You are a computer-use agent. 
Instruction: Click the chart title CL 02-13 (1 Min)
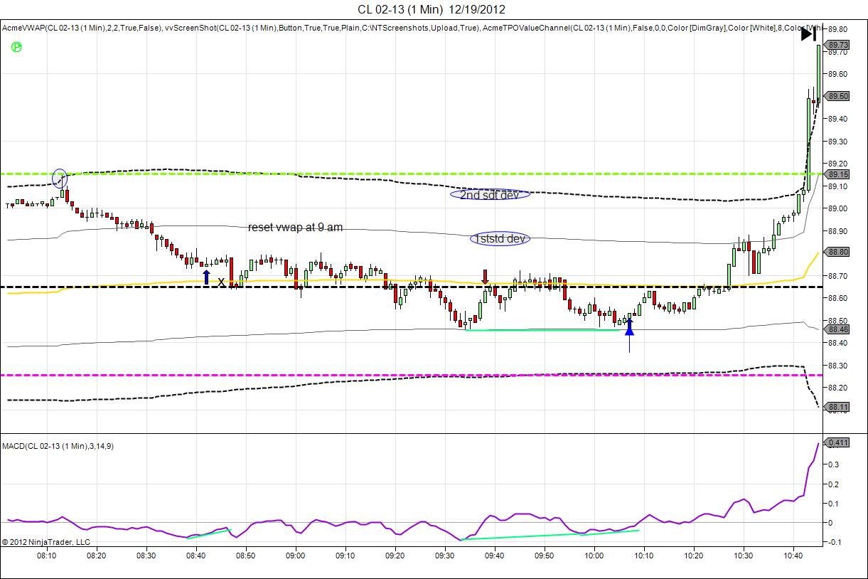[401, 9]
